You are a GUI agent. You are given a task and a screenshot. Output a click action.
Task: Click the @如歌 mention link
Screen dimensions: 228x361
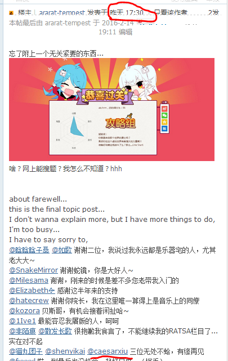coord(62,250)
